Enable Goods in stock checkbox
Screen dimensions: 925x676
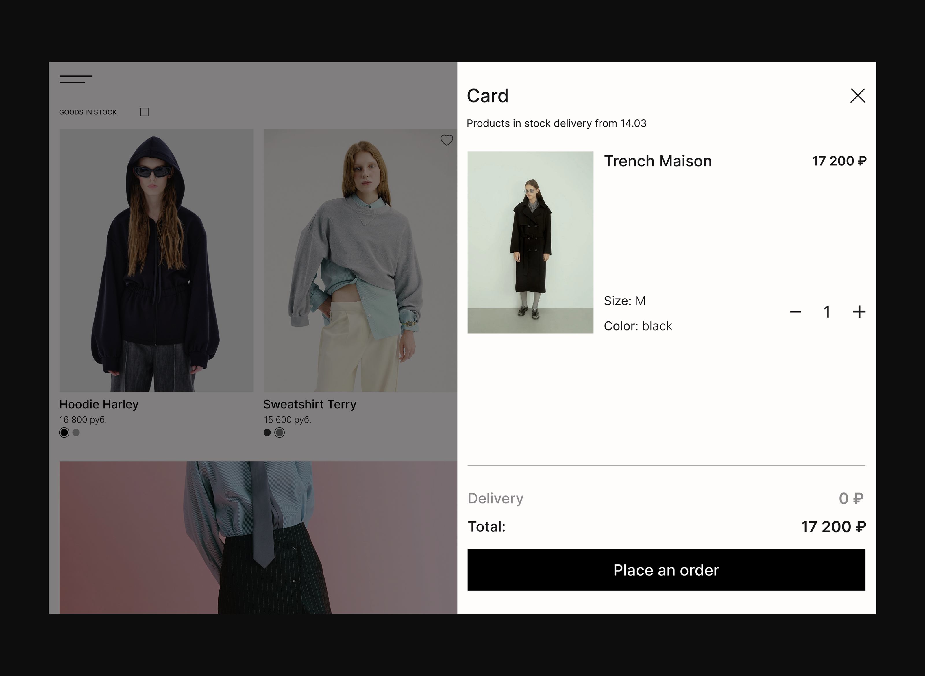144,112
